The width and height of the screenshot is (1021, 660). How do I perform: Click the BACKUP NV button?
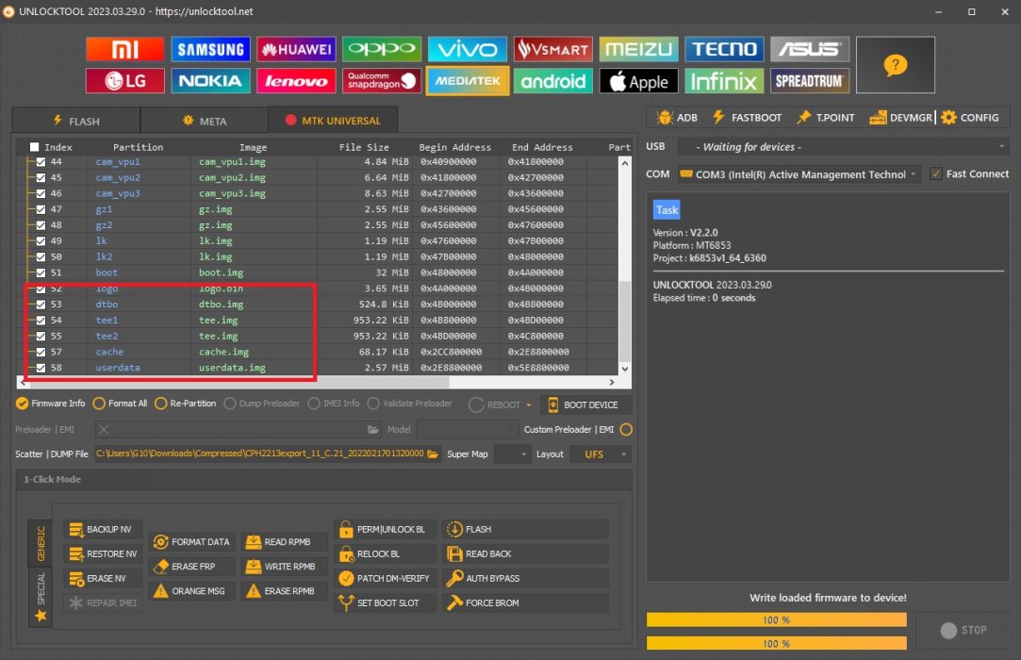(101, 529)
